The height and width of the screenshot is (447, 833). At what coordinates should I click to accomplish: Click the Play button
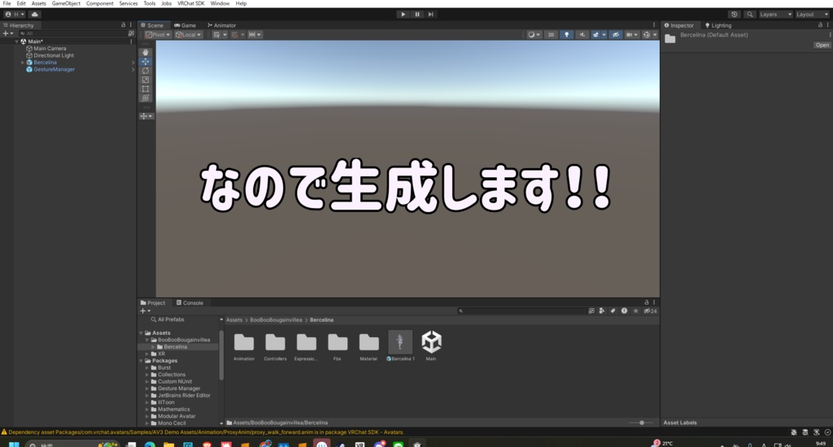tap(403, 15)
